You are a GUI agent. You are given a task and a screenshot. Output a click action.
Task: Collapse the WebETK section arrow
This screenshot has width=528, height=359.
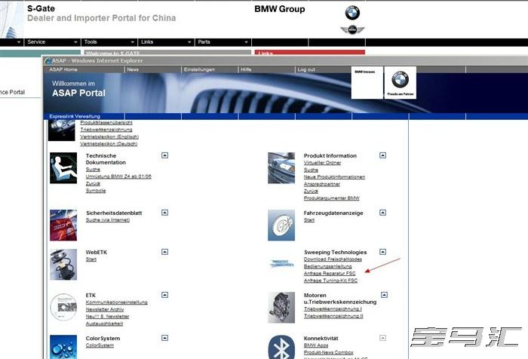[x=164, y=252]
